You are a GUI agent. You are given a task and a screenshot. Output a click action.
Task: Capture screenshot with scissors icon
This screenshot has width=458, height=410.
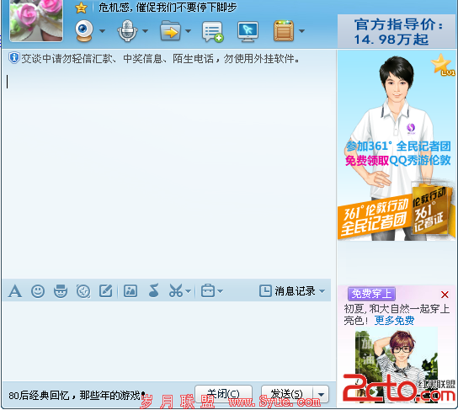coord(176,290)
